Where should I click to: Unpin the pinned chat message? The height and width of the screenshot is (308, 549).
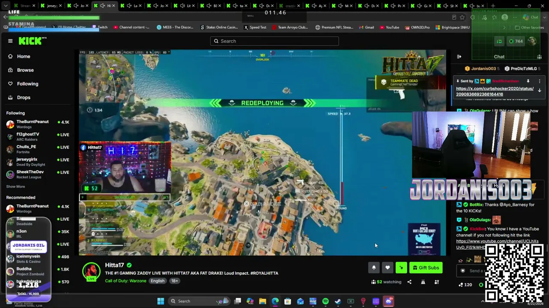click(528, 81)
